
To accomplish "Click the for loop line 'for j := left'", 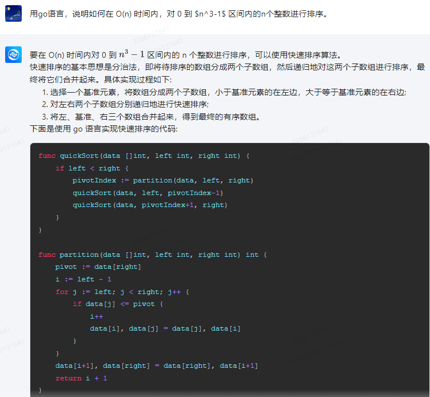I will tap(122, 292).
